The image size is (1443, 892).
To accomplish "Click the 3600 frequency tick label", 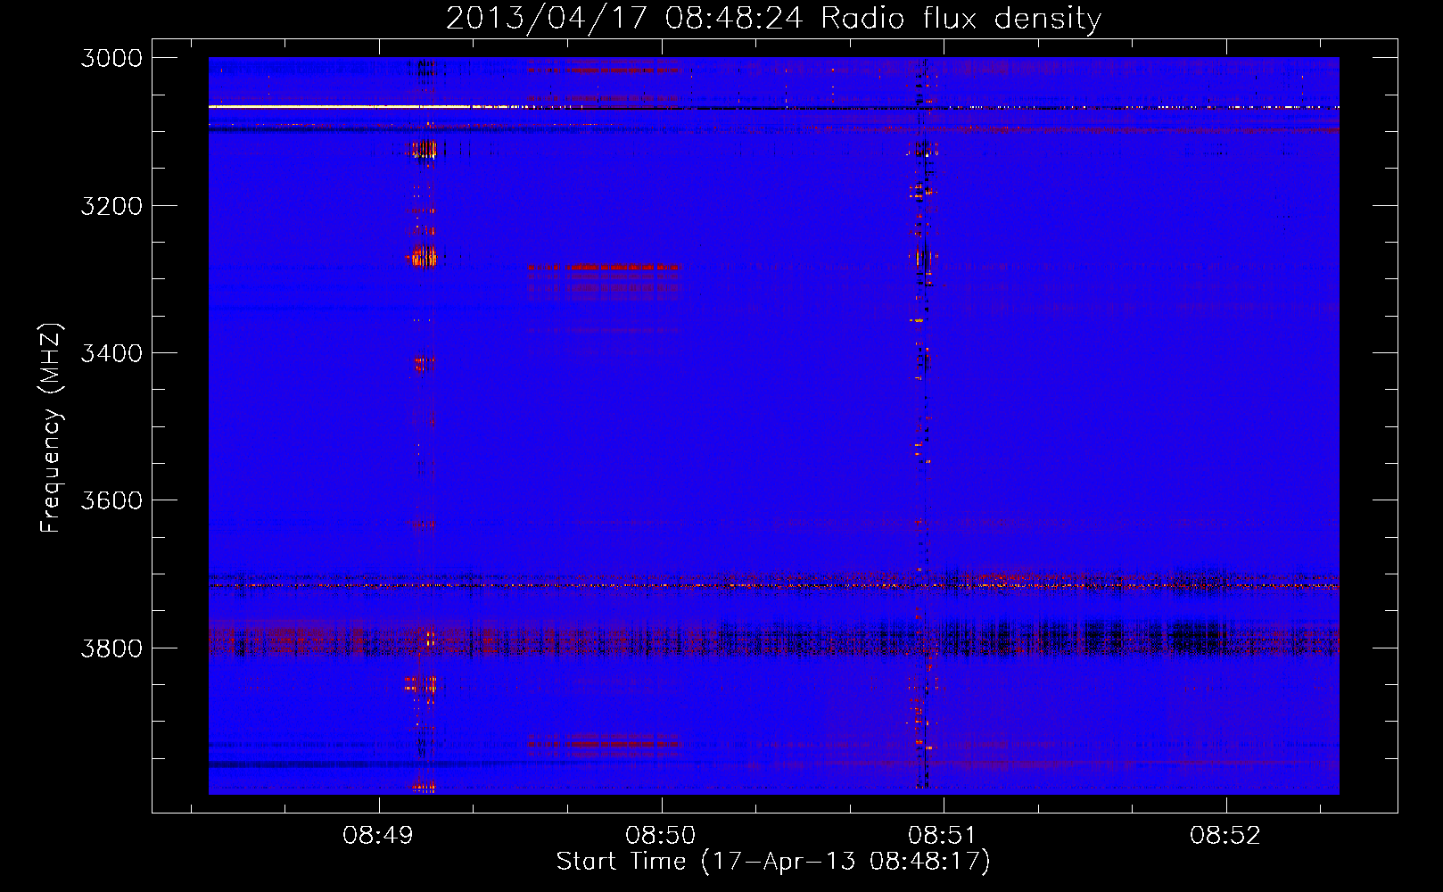I will tap(111, 500).
